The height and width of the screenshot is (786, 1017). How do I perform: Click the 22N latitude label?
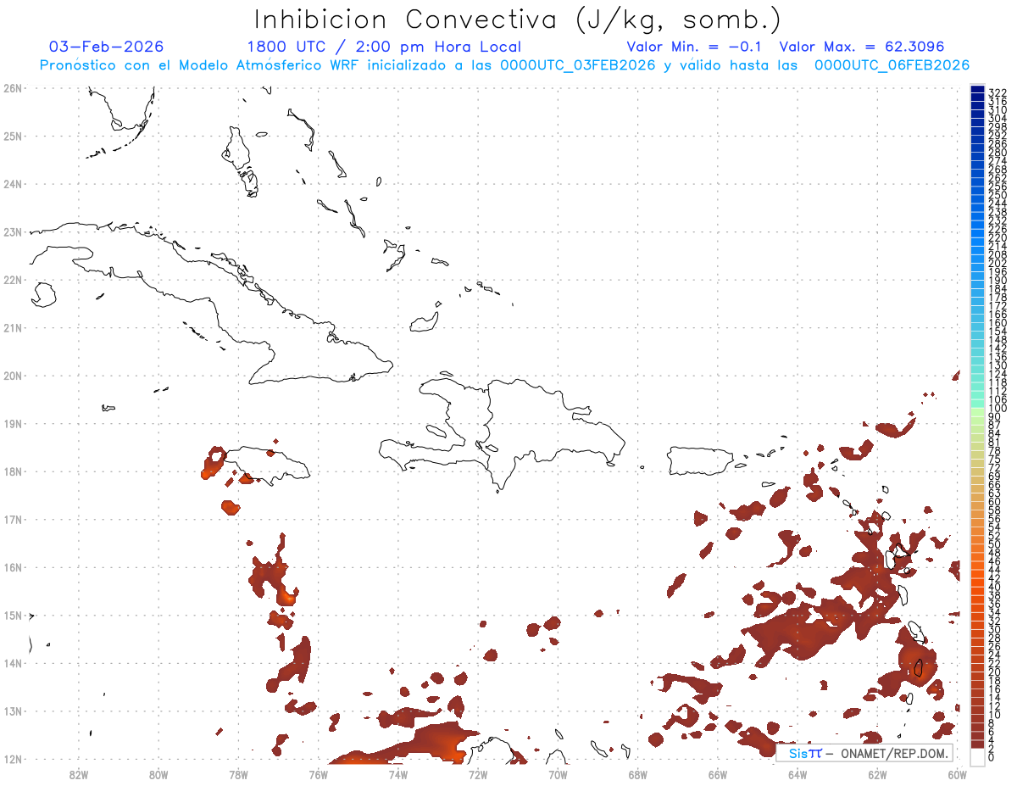pyautogui.click(x=12, y=280)
